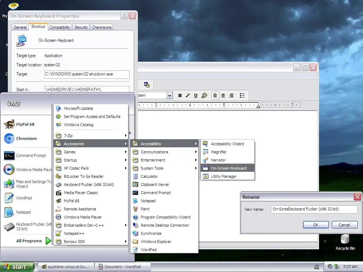Click the New name text field
The image size is (363, 272).
tap(314, 209)
